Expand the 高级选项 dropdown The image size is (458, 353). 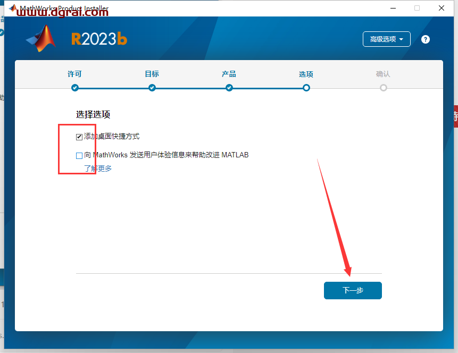[x=386, y=39]
